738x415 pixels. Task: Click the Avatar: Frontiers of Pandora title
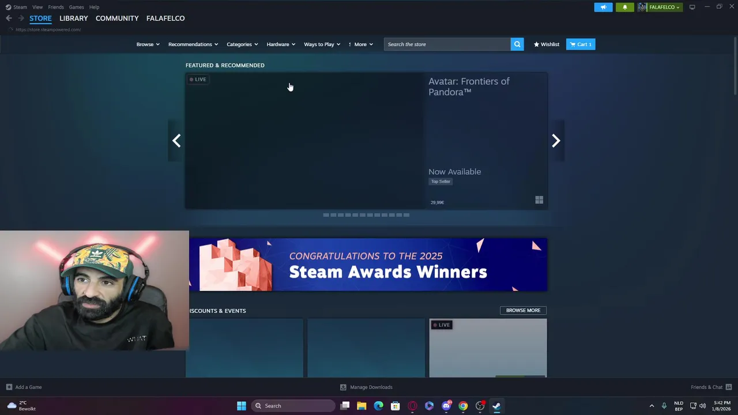coord(469,86)
